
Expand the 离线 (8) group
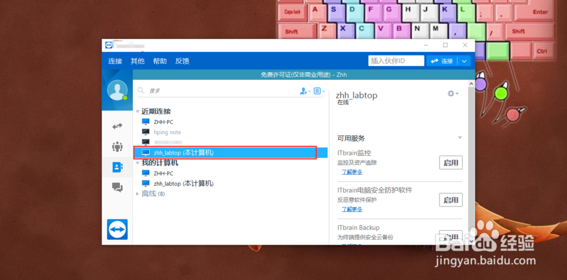point(137,194)
